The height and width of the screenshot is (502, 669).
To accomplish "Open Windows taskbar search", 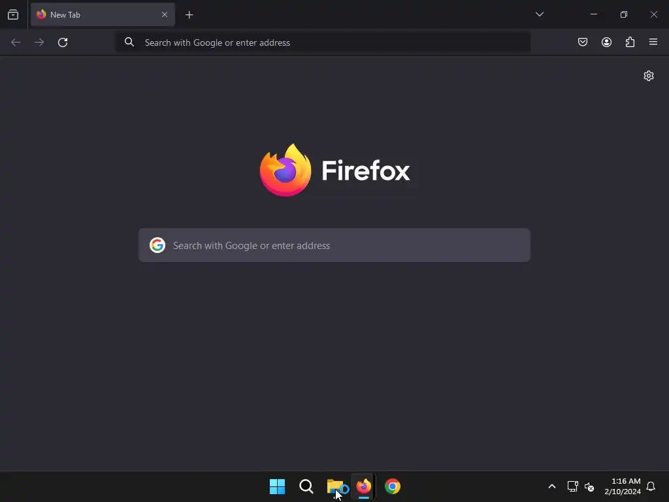I will point(306,486).
